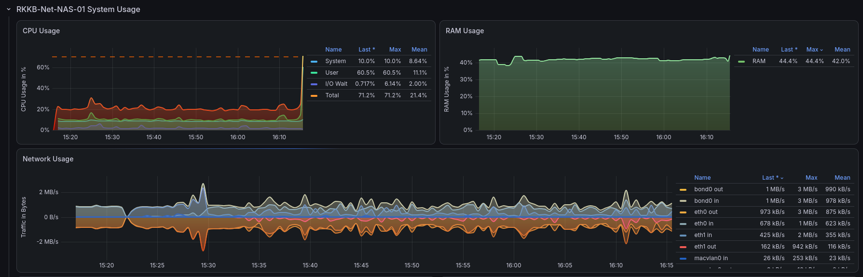Image resolution: width=863 pixels, height=277 pixels.
Task: Click the System series color swatch
Action: [x=314, y=62]
